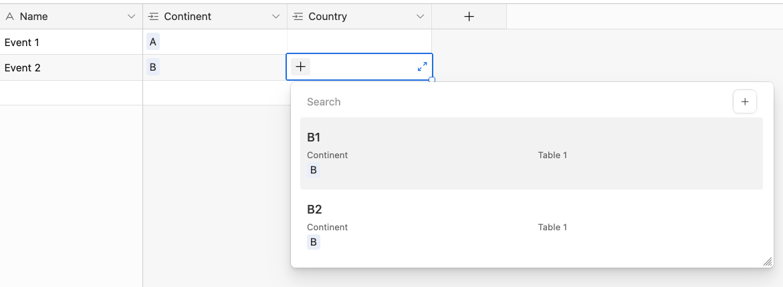
Task: Click the popup resize grip corner
Action: click(768, 262)
